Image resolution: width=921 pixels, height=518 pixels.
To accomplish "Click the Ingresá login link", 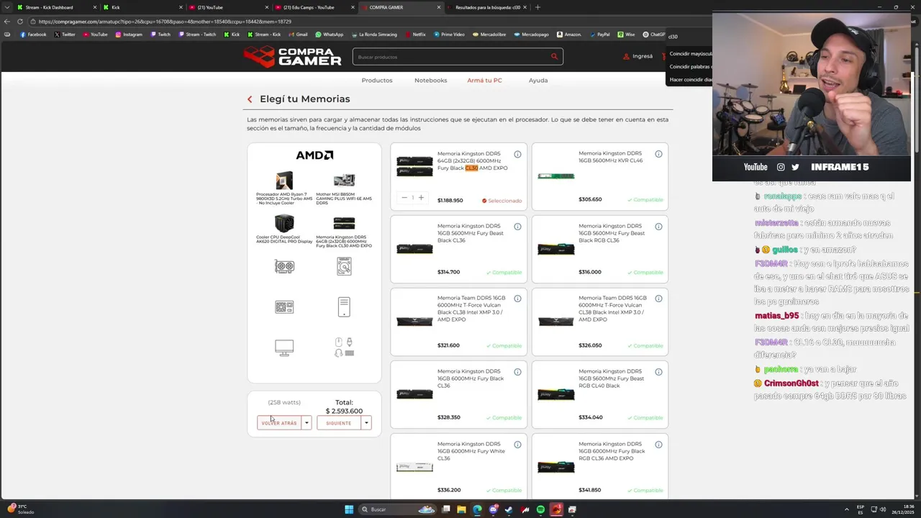I will pos(638,56).
